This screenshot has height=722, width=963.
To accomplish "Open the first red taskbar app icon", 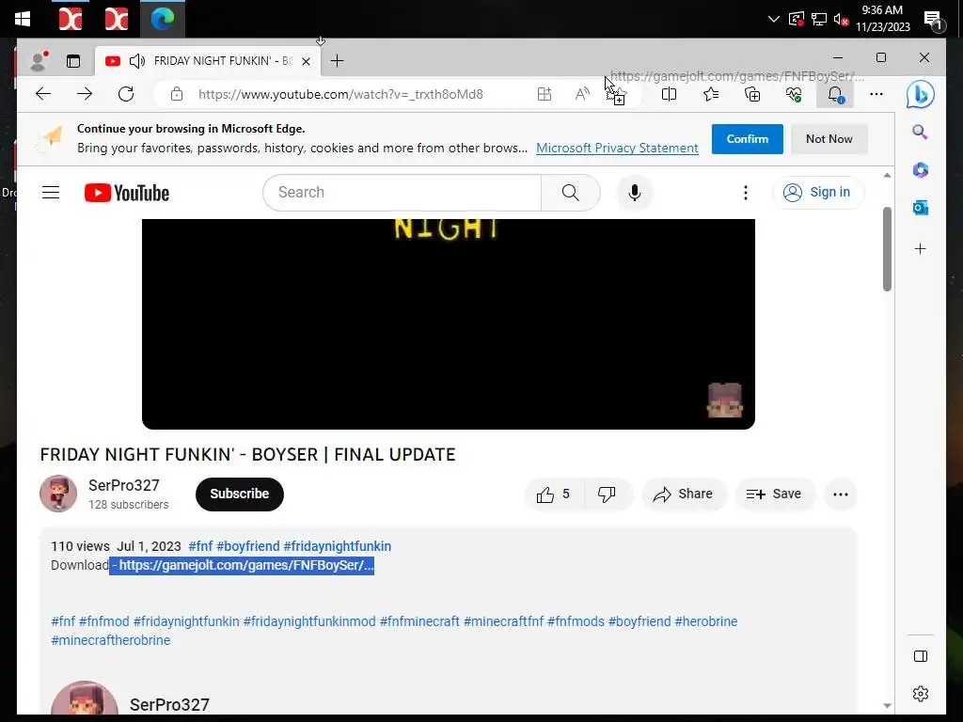I will tap(70, 19).
